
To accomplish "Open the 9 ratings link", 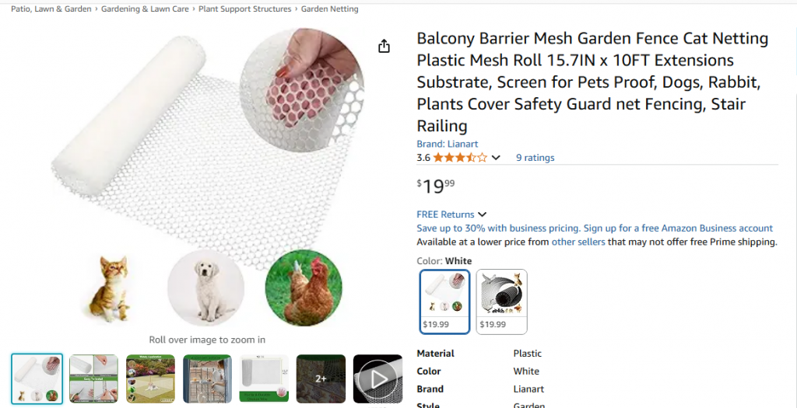I will coord(535,158).
